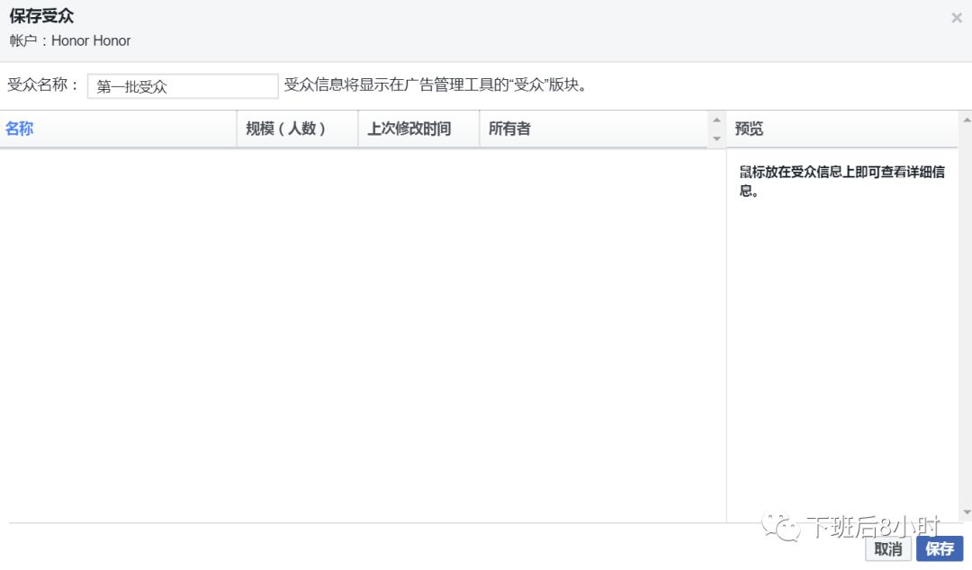
Task: Sort by 所有者 column header
Action: click(594, 129)
